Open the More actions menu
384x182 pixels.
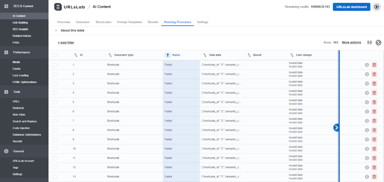tap(351, 43)
